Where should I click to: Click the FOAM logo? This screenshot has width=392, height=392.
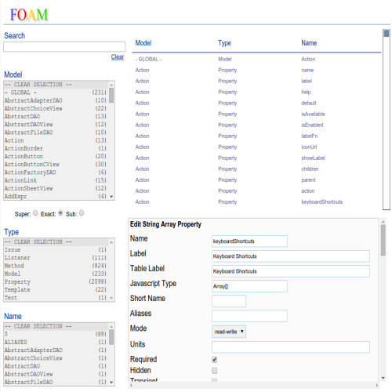click(29, 15)
